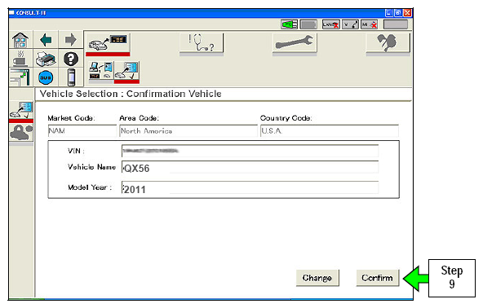Open the vehicle connection tab with car and meter
This screenshot has height=308, width=483.
tap(108, 44)
